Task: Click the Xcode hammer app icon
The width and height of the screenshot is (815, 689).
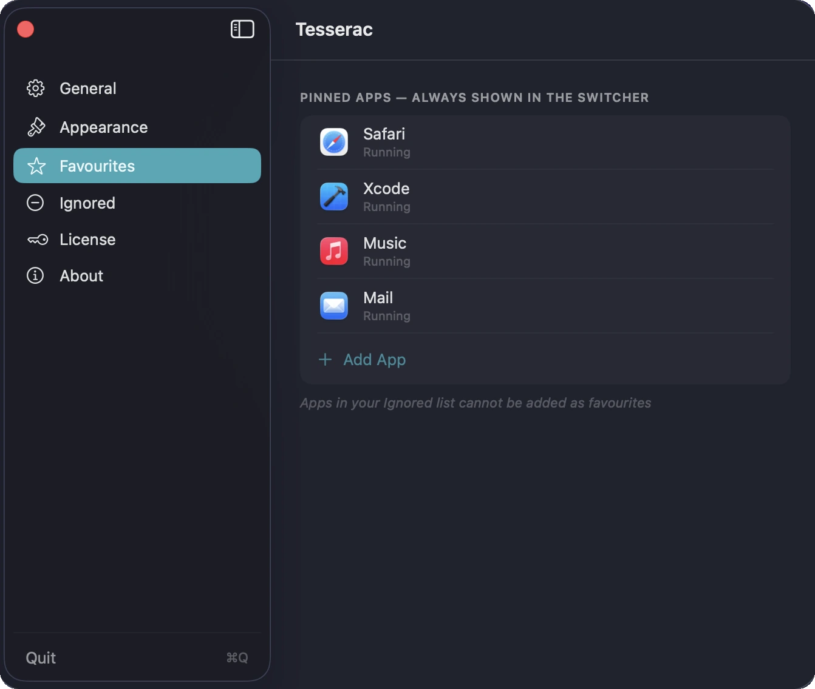Action: pyautogui.click(x=334, y=197)
